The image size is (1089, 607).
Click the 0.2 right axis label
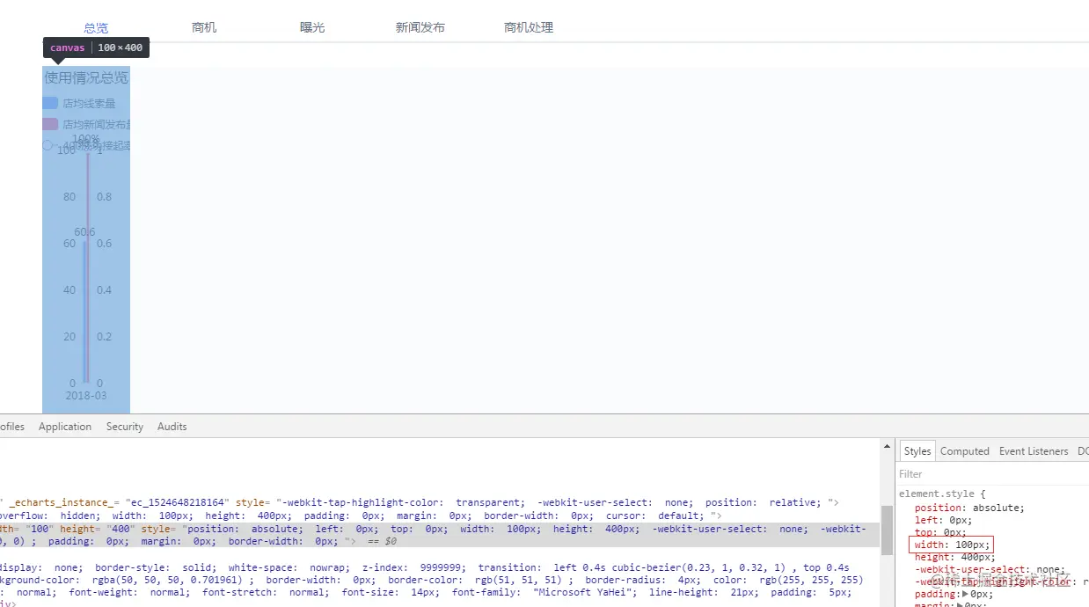click(104, 337)
